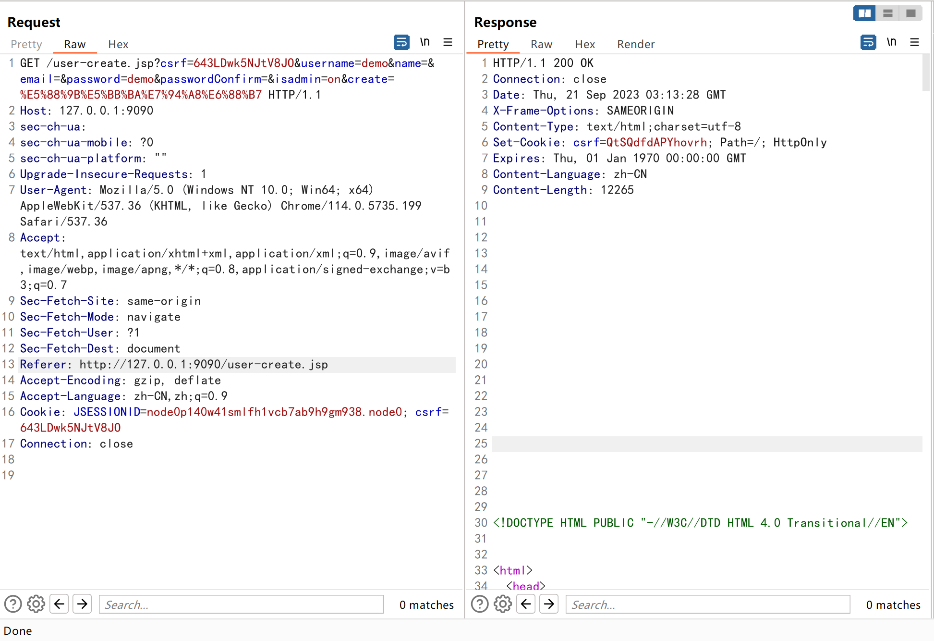Go to the next Request search match
Screen dimensions: 934x641
click(82, 604)
